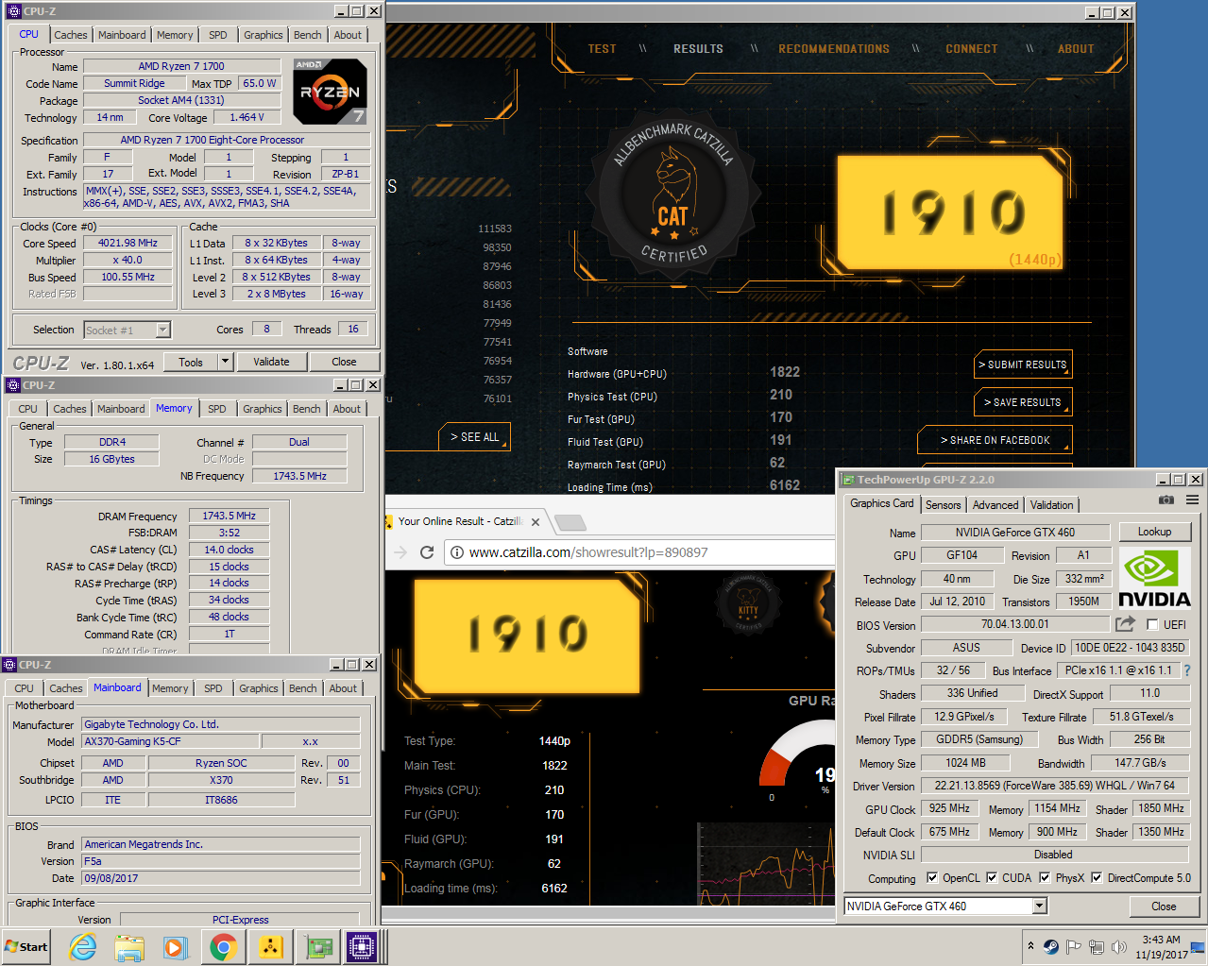The width and height of the screenshot is (1208, 966).
Task: Toggle the PhysX checkbox
Action: [x=1045, y=877]
